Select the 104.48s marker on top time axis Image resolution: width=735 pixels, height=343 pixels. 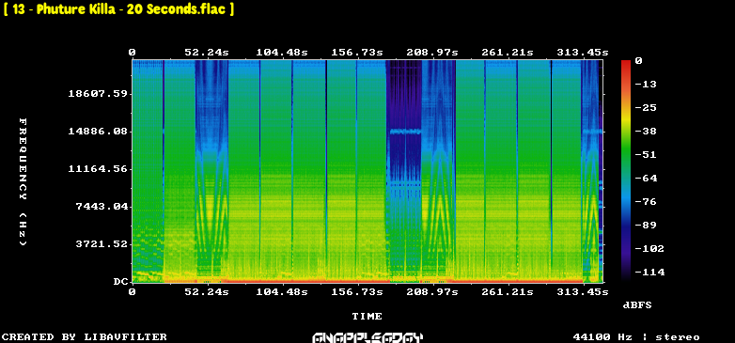point(282,53)
